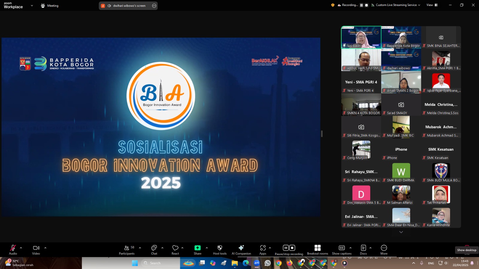Select ABDUL HARI video thumbnail
This screenshot has width=479, height=269.
(361, 60)
